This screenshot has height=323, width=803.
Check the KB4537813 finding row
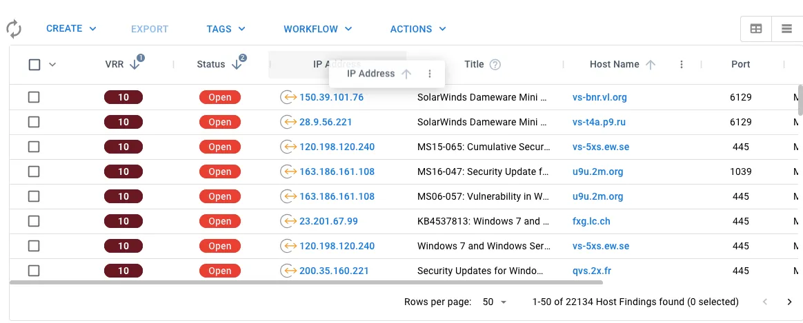[x=34, y=221]
